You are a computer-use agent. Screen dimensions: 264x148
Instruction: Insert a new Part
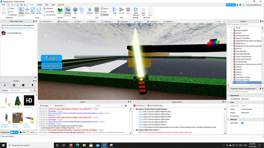click(75, 11)
